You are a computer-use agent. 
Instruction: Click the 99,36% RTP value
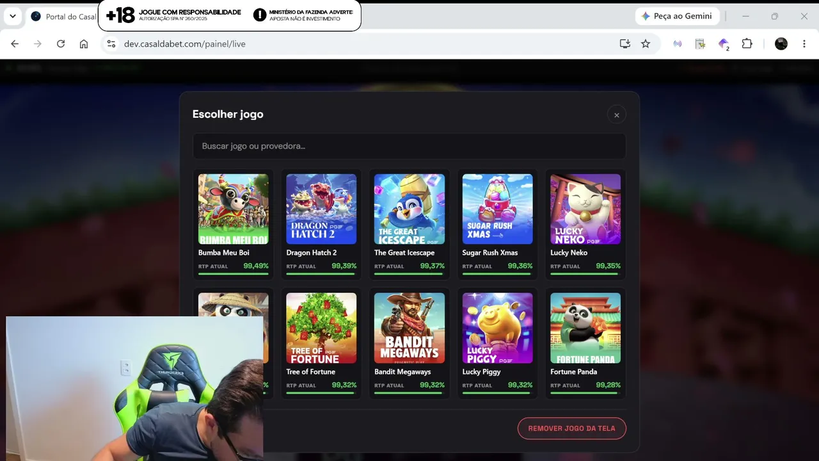(520, 266)
